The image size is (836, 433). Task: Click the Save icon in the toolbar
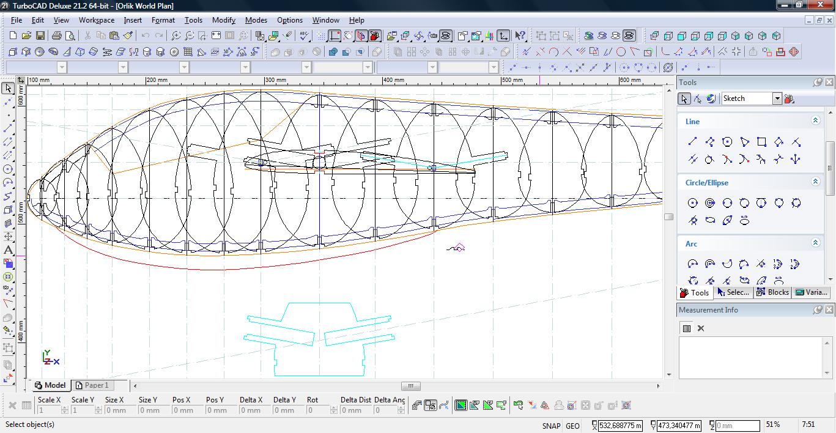point(40,36)
